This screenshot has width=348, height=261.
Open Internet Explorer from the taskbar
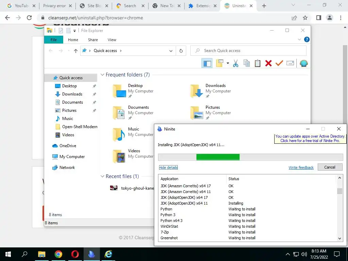(x=108, y=254)
